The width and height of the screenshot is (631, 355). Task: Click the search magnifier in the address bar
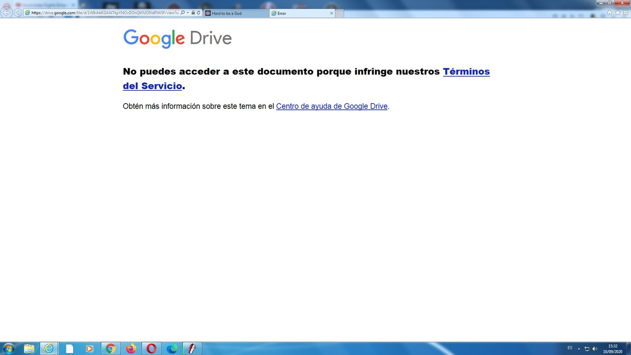(x=182, y=13)
